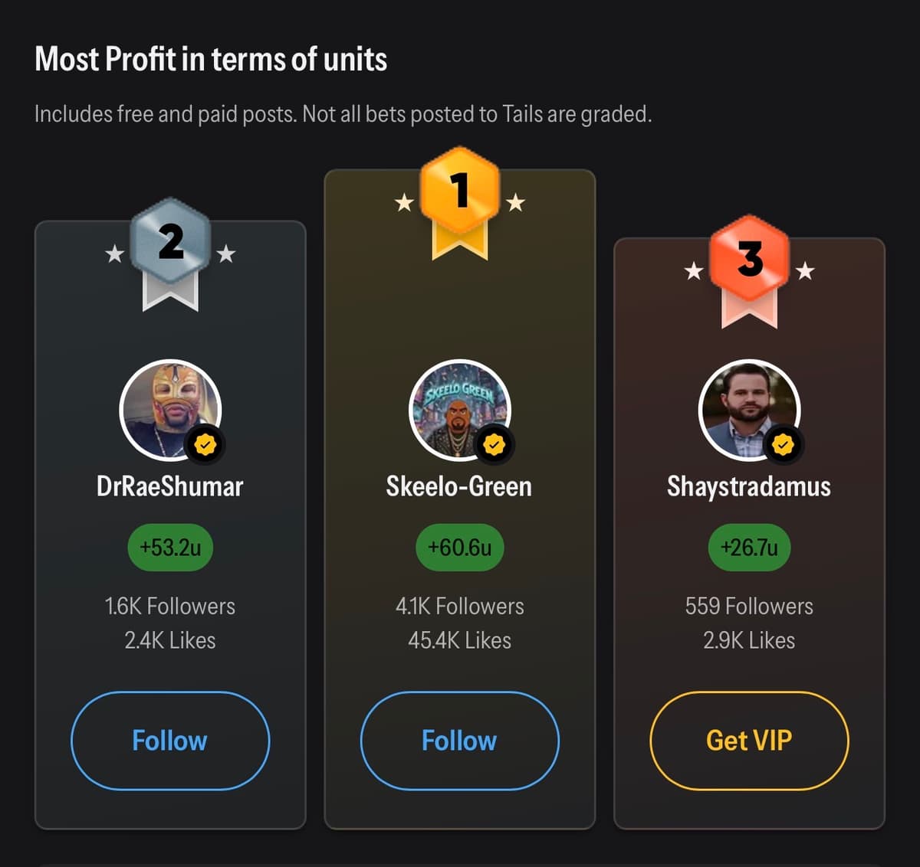The height and width of the screenshot is (867, 920).
Task: Follow DrRaeShumar
Action: click(170, 741)
